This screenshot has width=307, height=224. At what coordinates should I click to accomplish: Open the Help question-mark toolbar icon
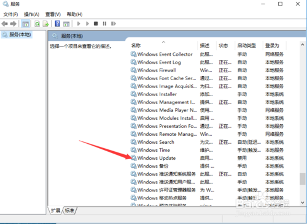[58, 24]
